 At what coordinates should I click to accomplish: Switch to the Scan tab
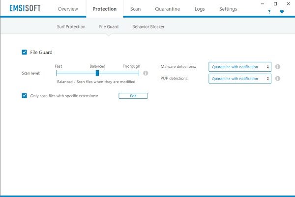point(136,9)
